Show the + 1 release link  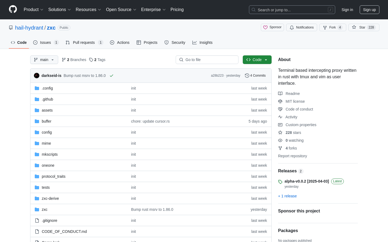click(x=287, y=196)
